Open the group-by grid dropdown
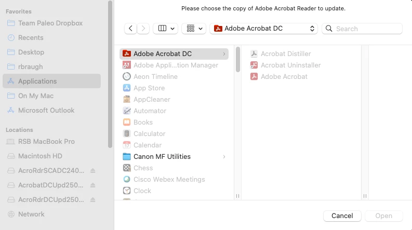 (x=194, y=29)
